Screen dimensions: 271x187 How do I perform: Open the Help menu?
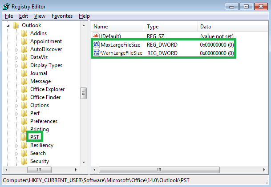(x=84, y=16)
